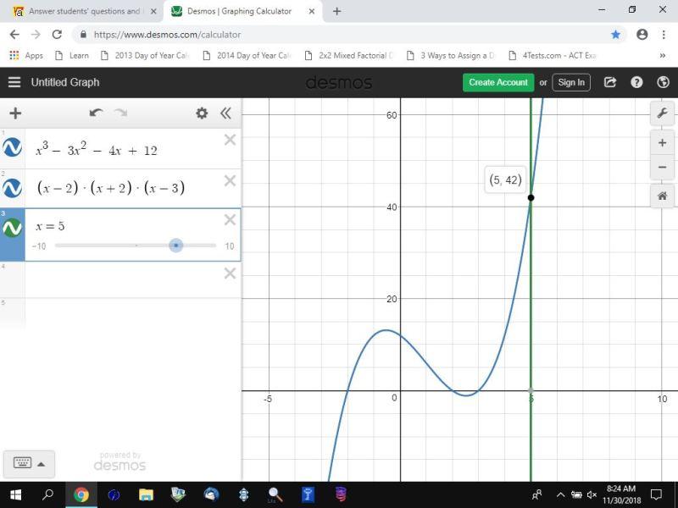Expand the bookmarks overflow chevron
This screenshot has height=508, width=678.
[662, 55]
